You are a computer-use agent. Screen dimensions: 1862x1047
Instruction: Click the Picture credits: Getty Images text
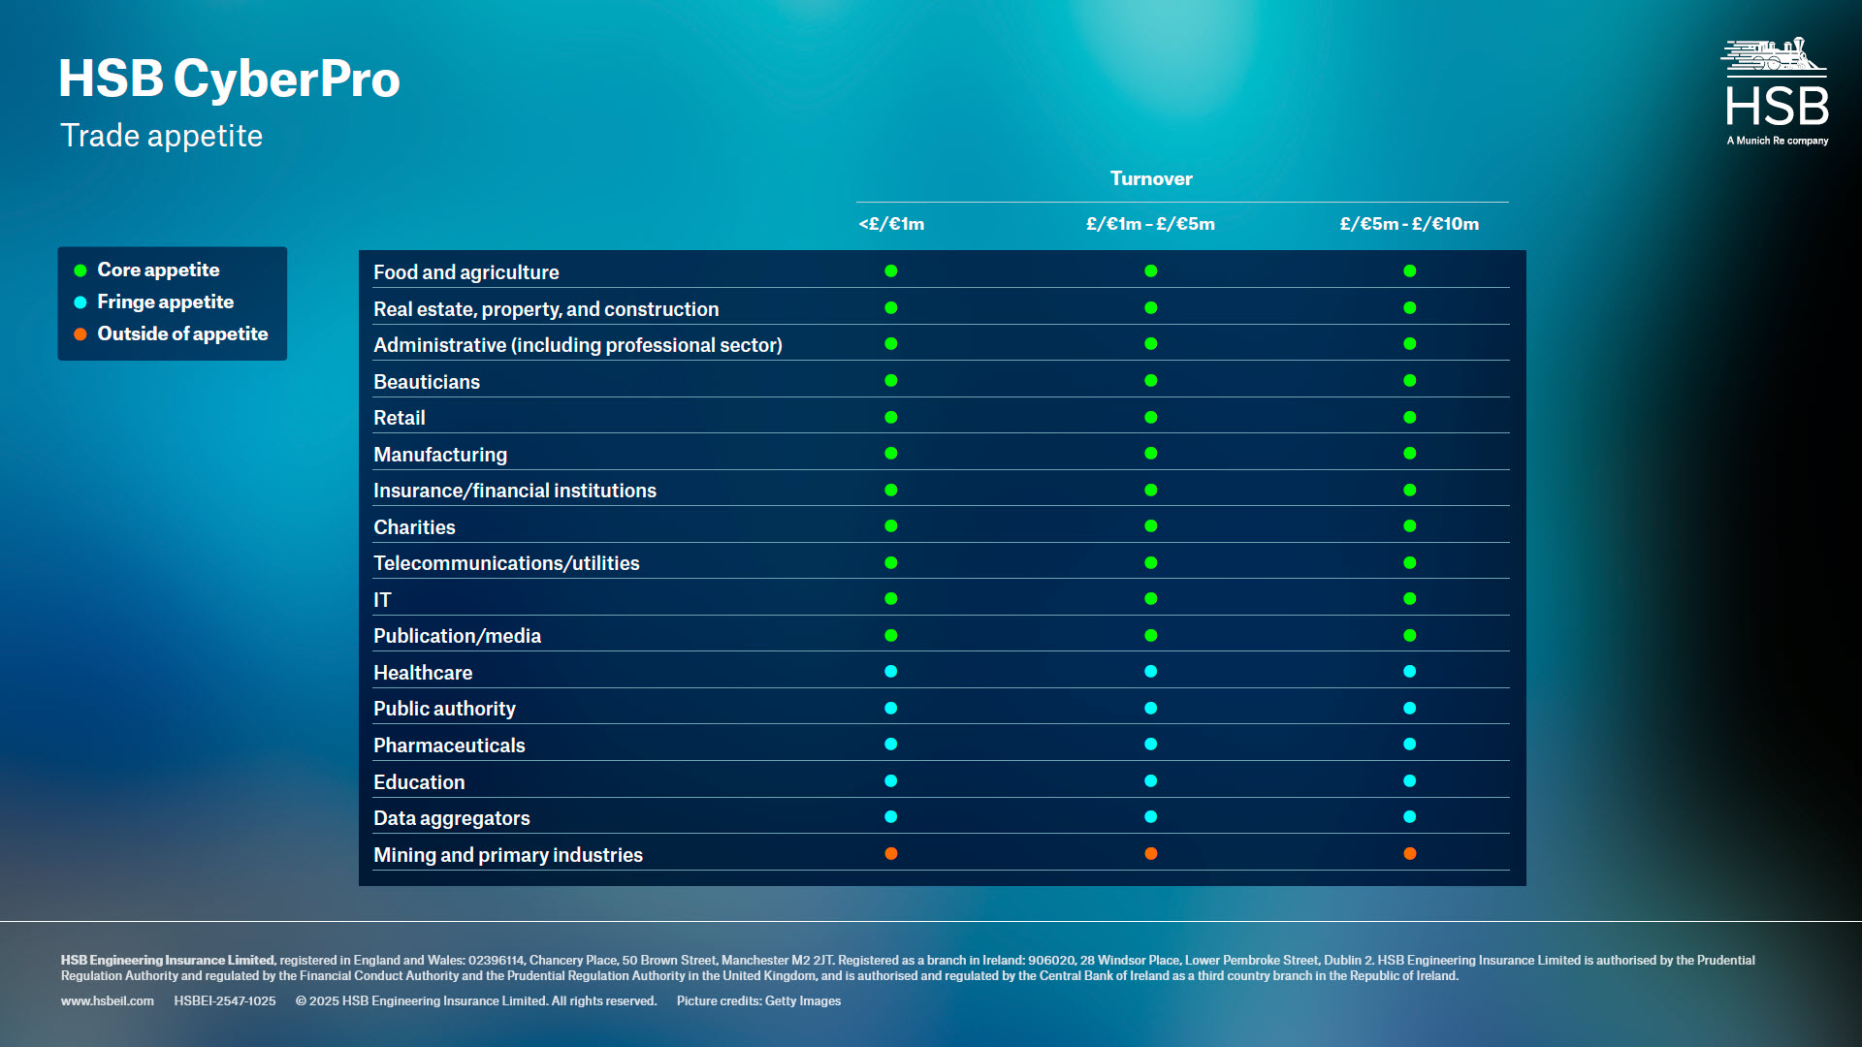(758, 1001)
